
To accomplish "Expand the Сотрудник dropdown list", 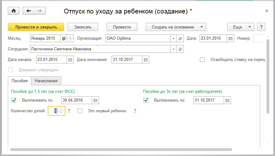I will pyautogui.click(x=173, y=49).
